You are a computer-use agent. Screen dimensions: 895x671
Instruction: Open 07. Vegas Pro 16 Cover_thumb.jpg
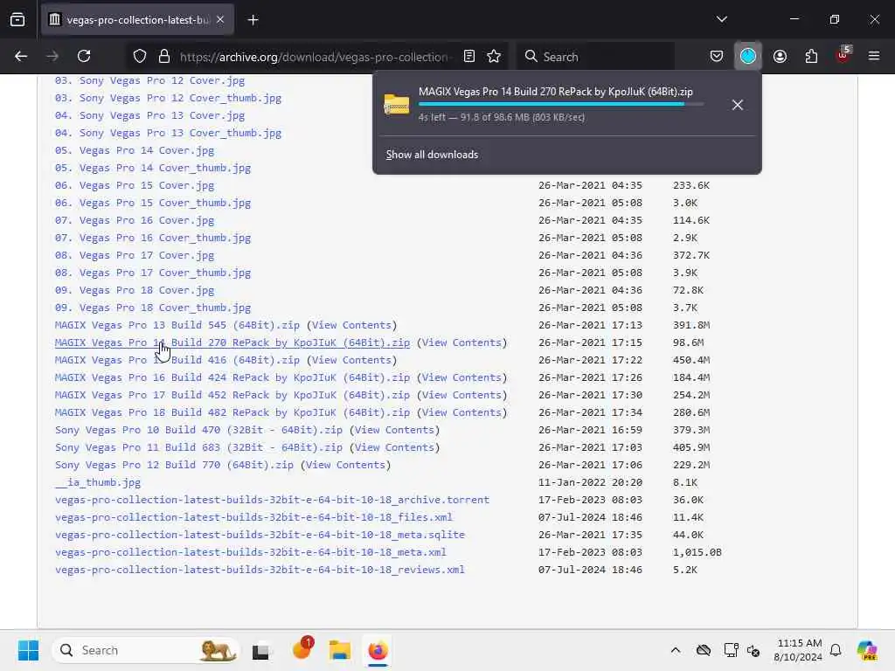coord(152,238)
